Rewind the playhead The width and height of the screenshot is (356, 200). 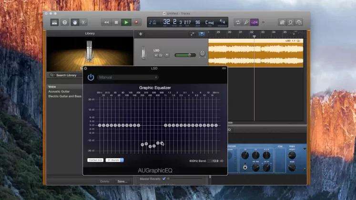pos(106,22)
